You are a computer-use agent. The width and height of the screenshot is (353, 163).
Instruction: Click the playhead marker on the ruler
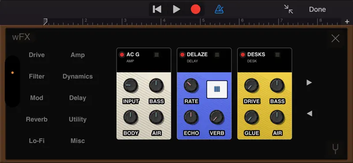tap(45, 22)
